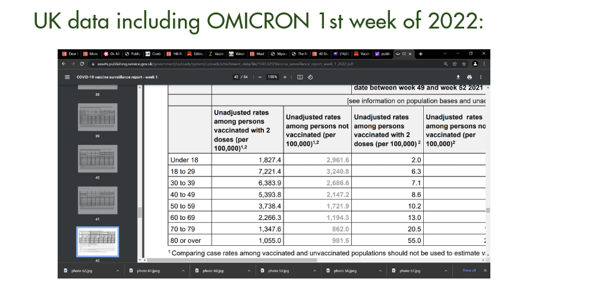
Task: Reload the current page
Action: [x=81, y=64]
